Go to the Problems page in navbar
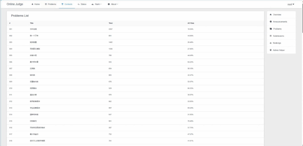 click(x=50, y=4)
